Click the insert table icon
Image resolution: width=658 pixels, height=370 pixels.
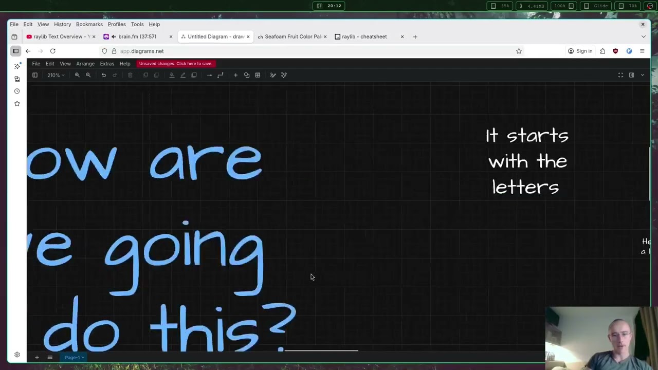coord(258,75)
